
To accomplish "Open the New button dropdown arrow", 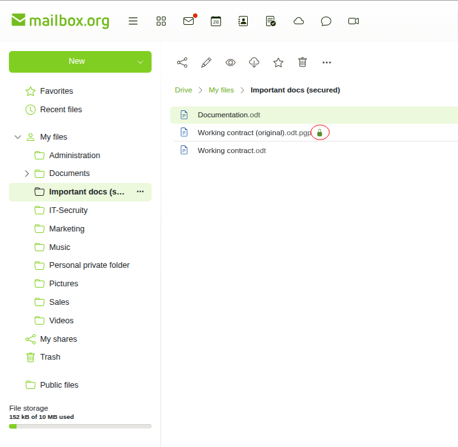I will [141, 62].
